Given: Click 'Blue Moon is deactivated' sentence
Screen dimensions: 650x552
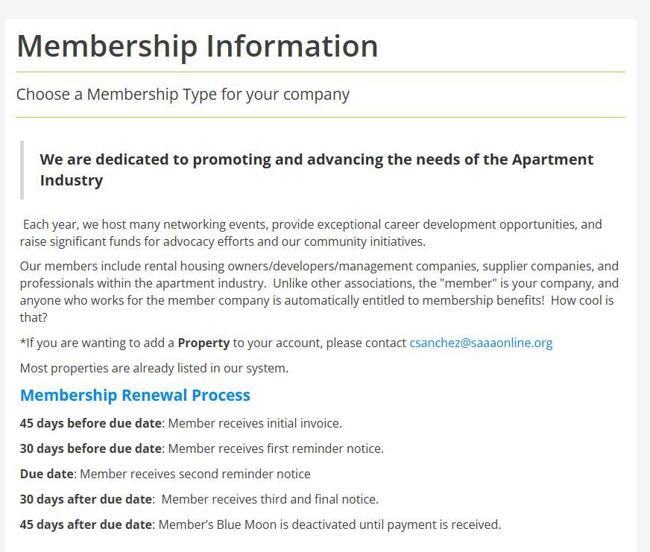Looking at the screenshot, I should point(329,524).
